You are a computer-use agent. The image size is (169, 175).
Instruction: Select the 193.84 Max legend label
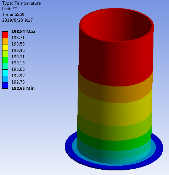tap(23, 32)
